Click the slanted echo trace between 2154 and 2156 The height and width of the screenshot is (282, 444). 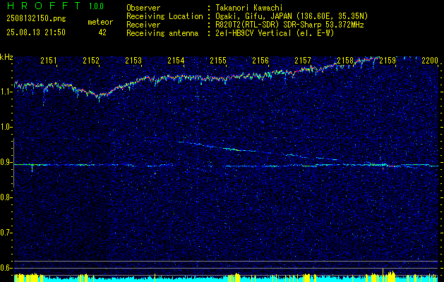point(224,147)
